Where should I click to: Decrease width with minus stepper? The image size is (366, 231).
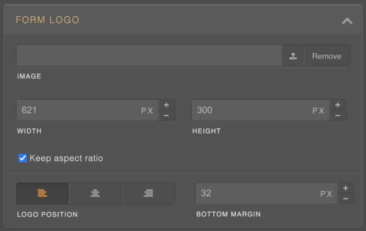[x=167, y=115]
